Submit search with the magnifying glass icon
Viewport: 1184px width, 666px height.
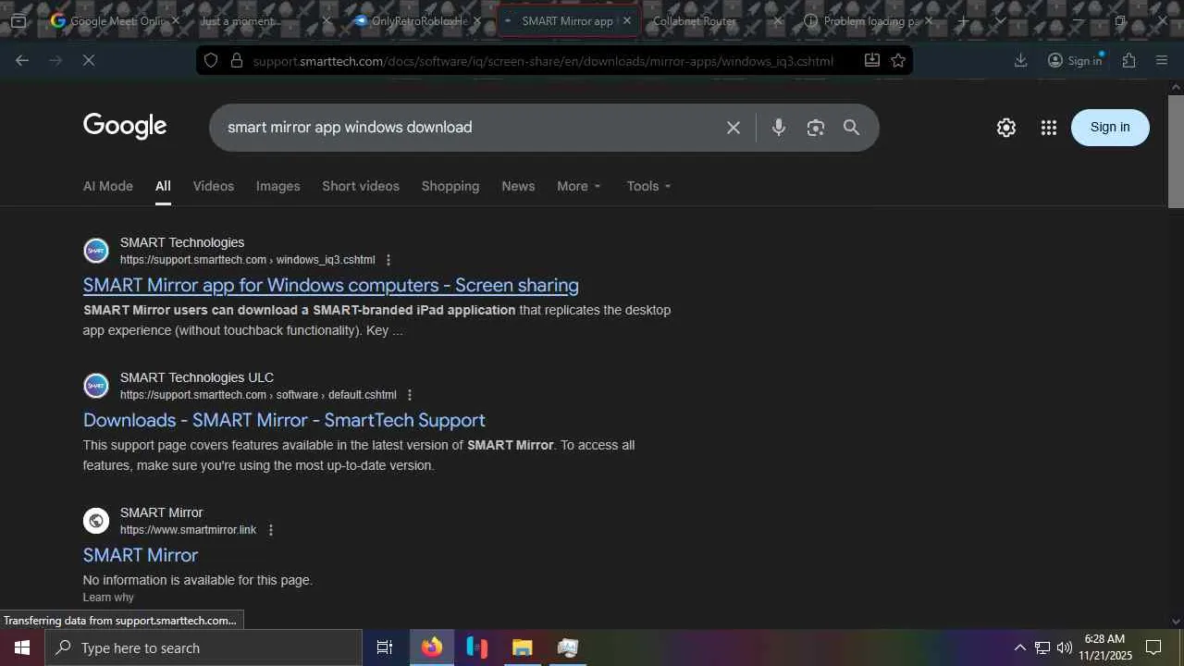click(x=851, y=128)
